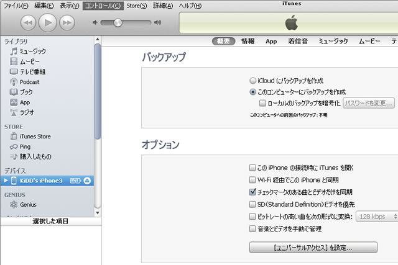Image resolution: width=398 pixels, height=265 pixels.
Task: Switch to the 着信音 tab
Action: coord(298,41)
